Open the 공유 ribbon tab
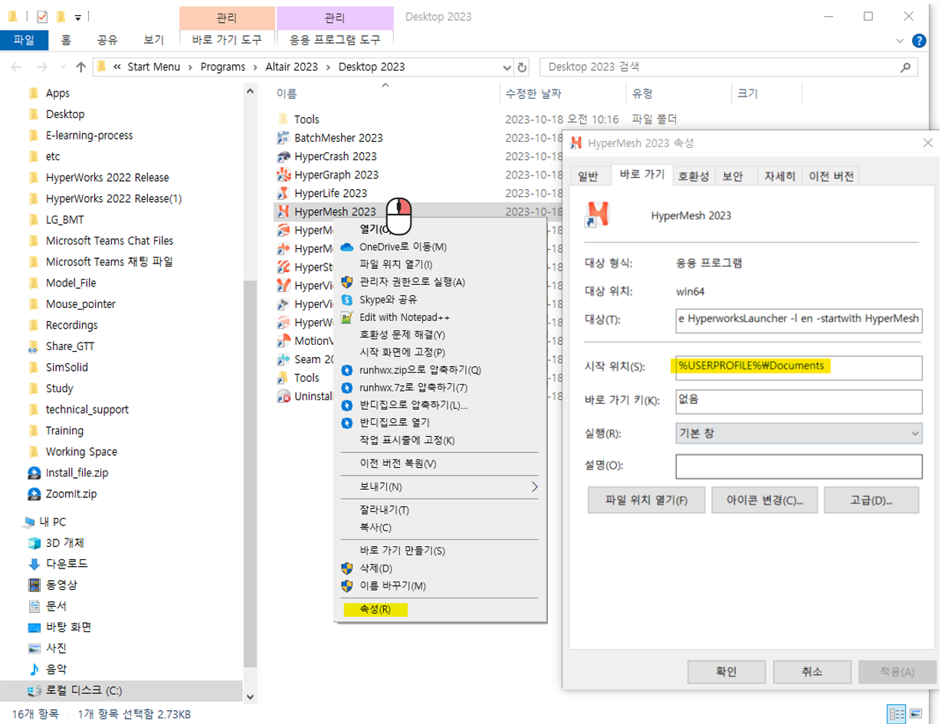This screenshot has width=941, height=724. [107, 40]
